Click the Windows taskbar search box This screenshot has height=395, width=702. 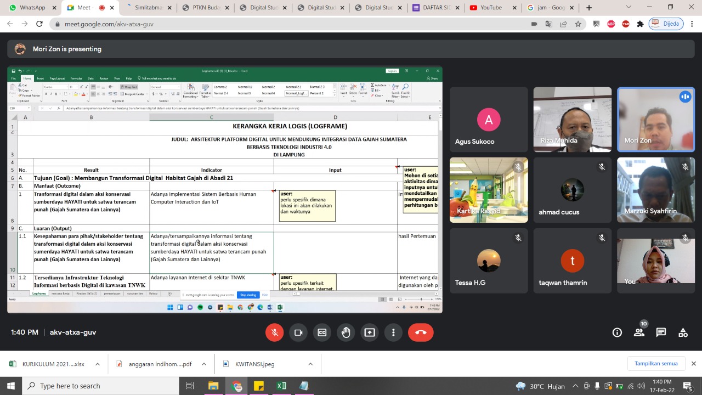pos(101,386)
